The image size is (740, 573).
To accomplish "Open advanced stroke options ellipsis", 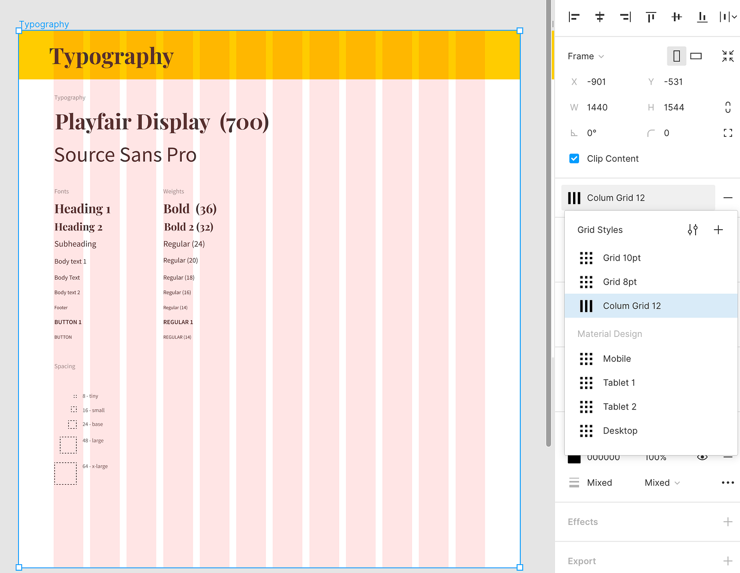I will tap(728, 483).
